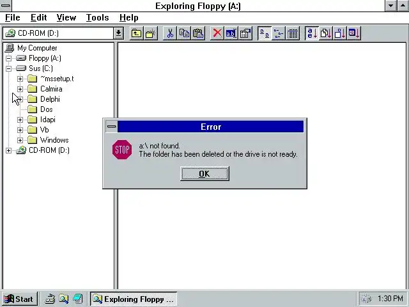
Task: Switch to small icons list view
Action: (x=279, y=33)
